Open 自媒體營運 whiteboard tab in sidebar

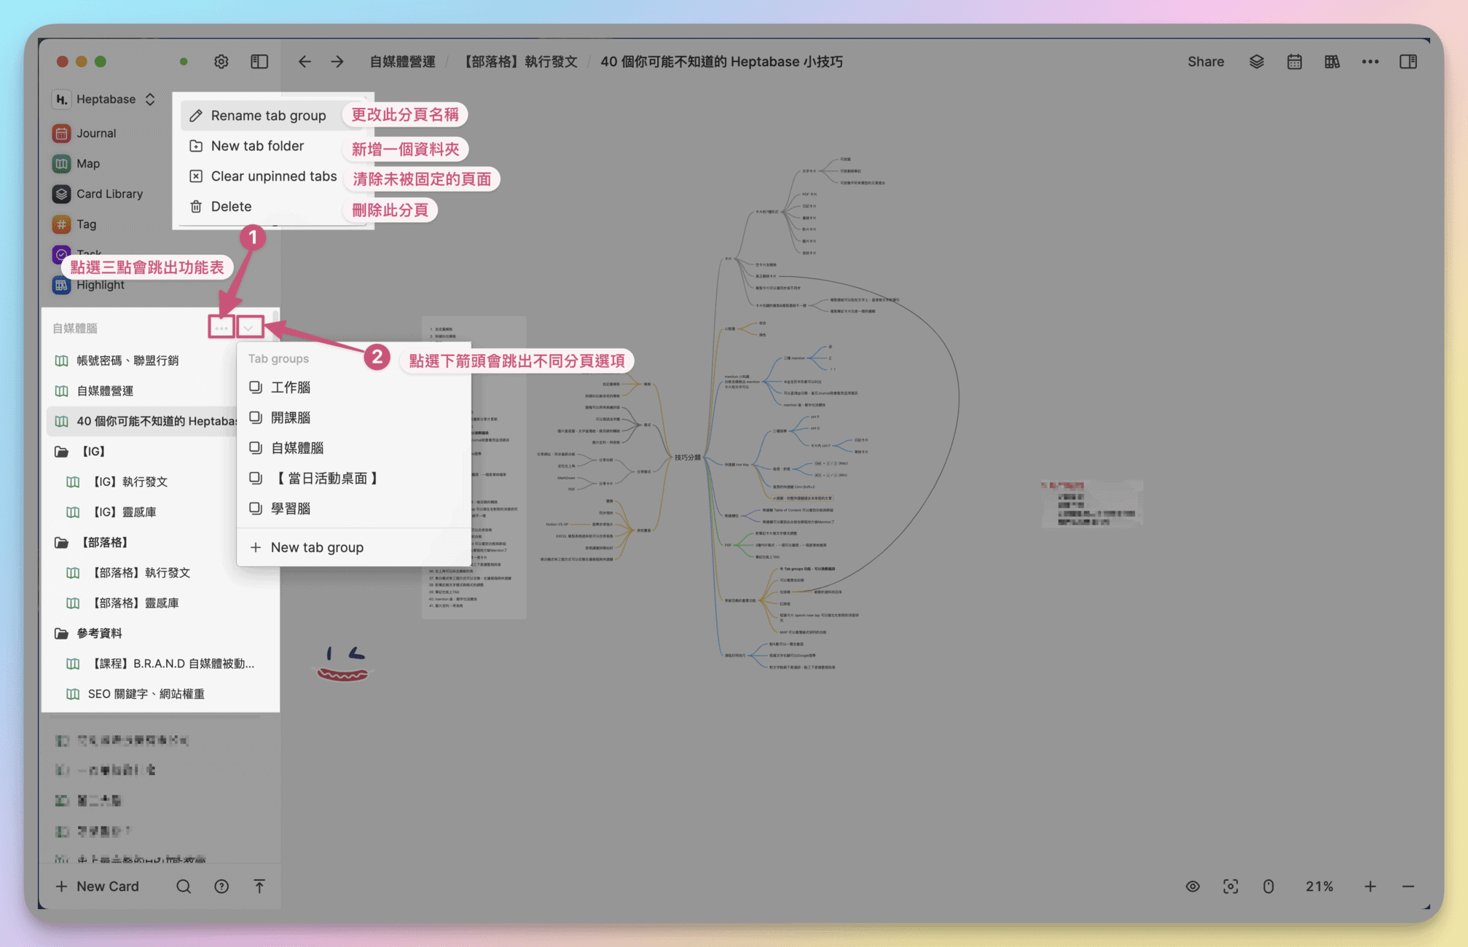(142, 391)
